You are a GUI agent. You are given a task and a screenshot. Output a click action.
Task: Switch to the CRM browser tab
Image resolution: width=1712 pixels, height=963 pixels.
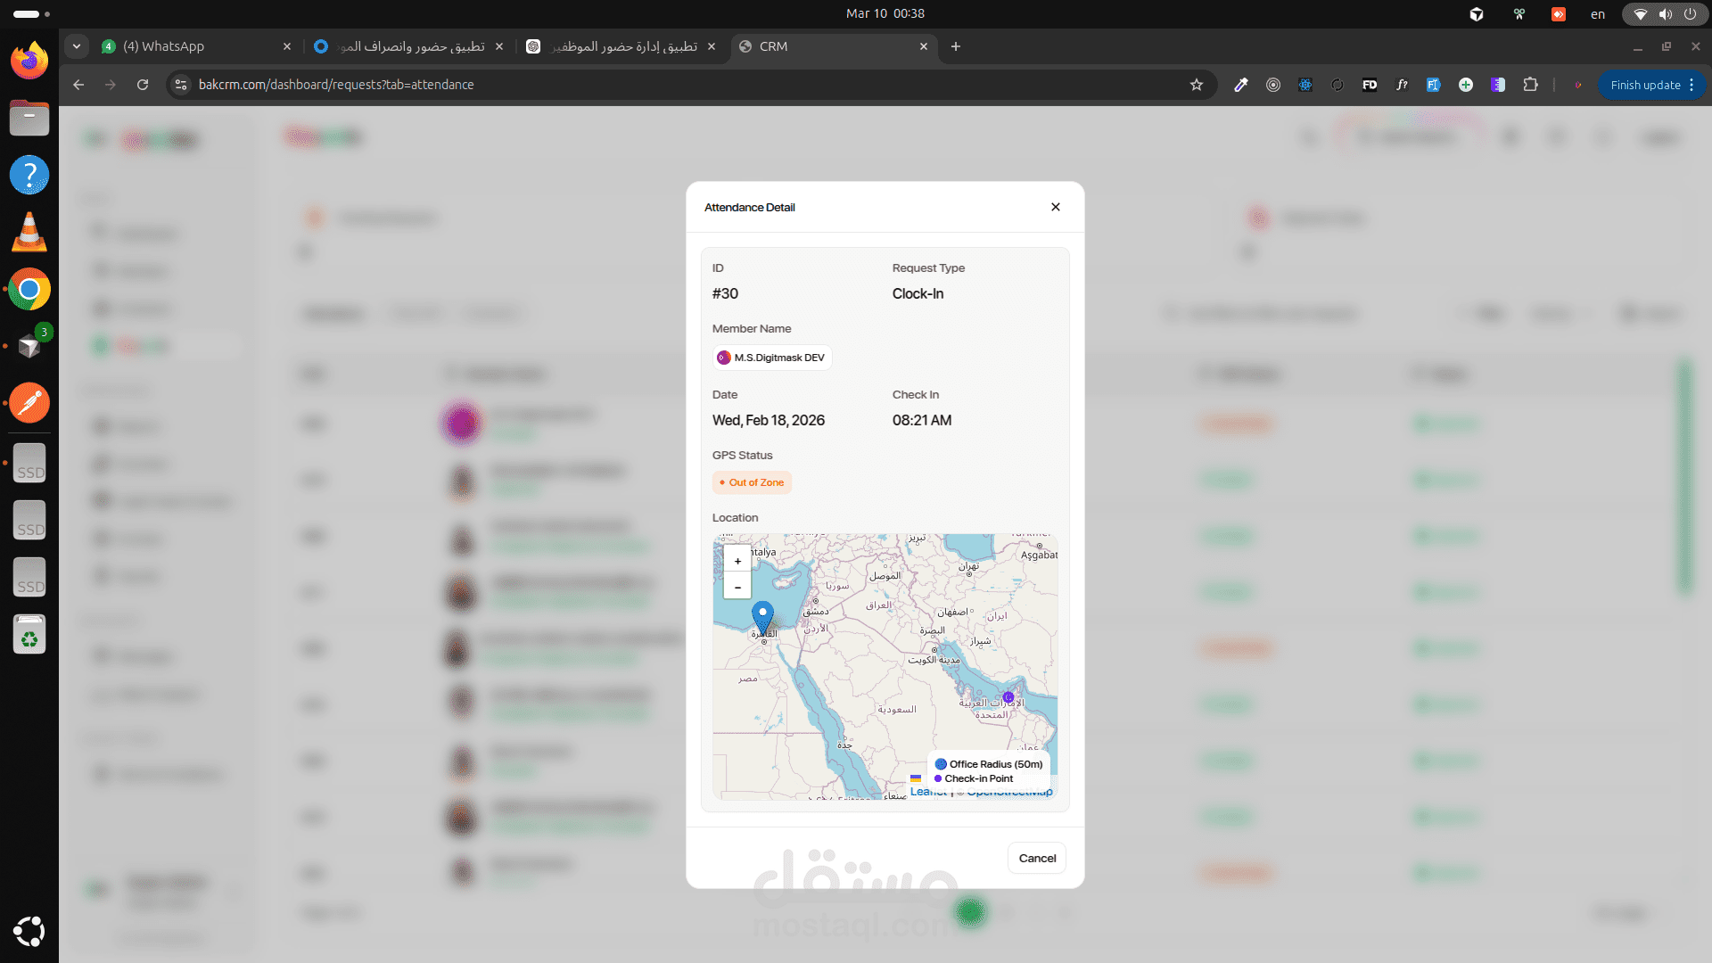pyautogui.click(x=835, y=46)
